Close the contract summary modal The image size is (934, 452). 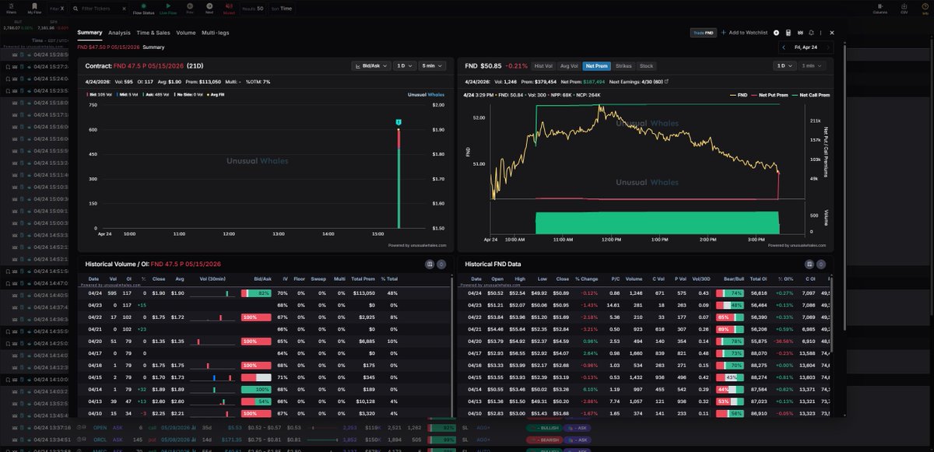[832, 33]
